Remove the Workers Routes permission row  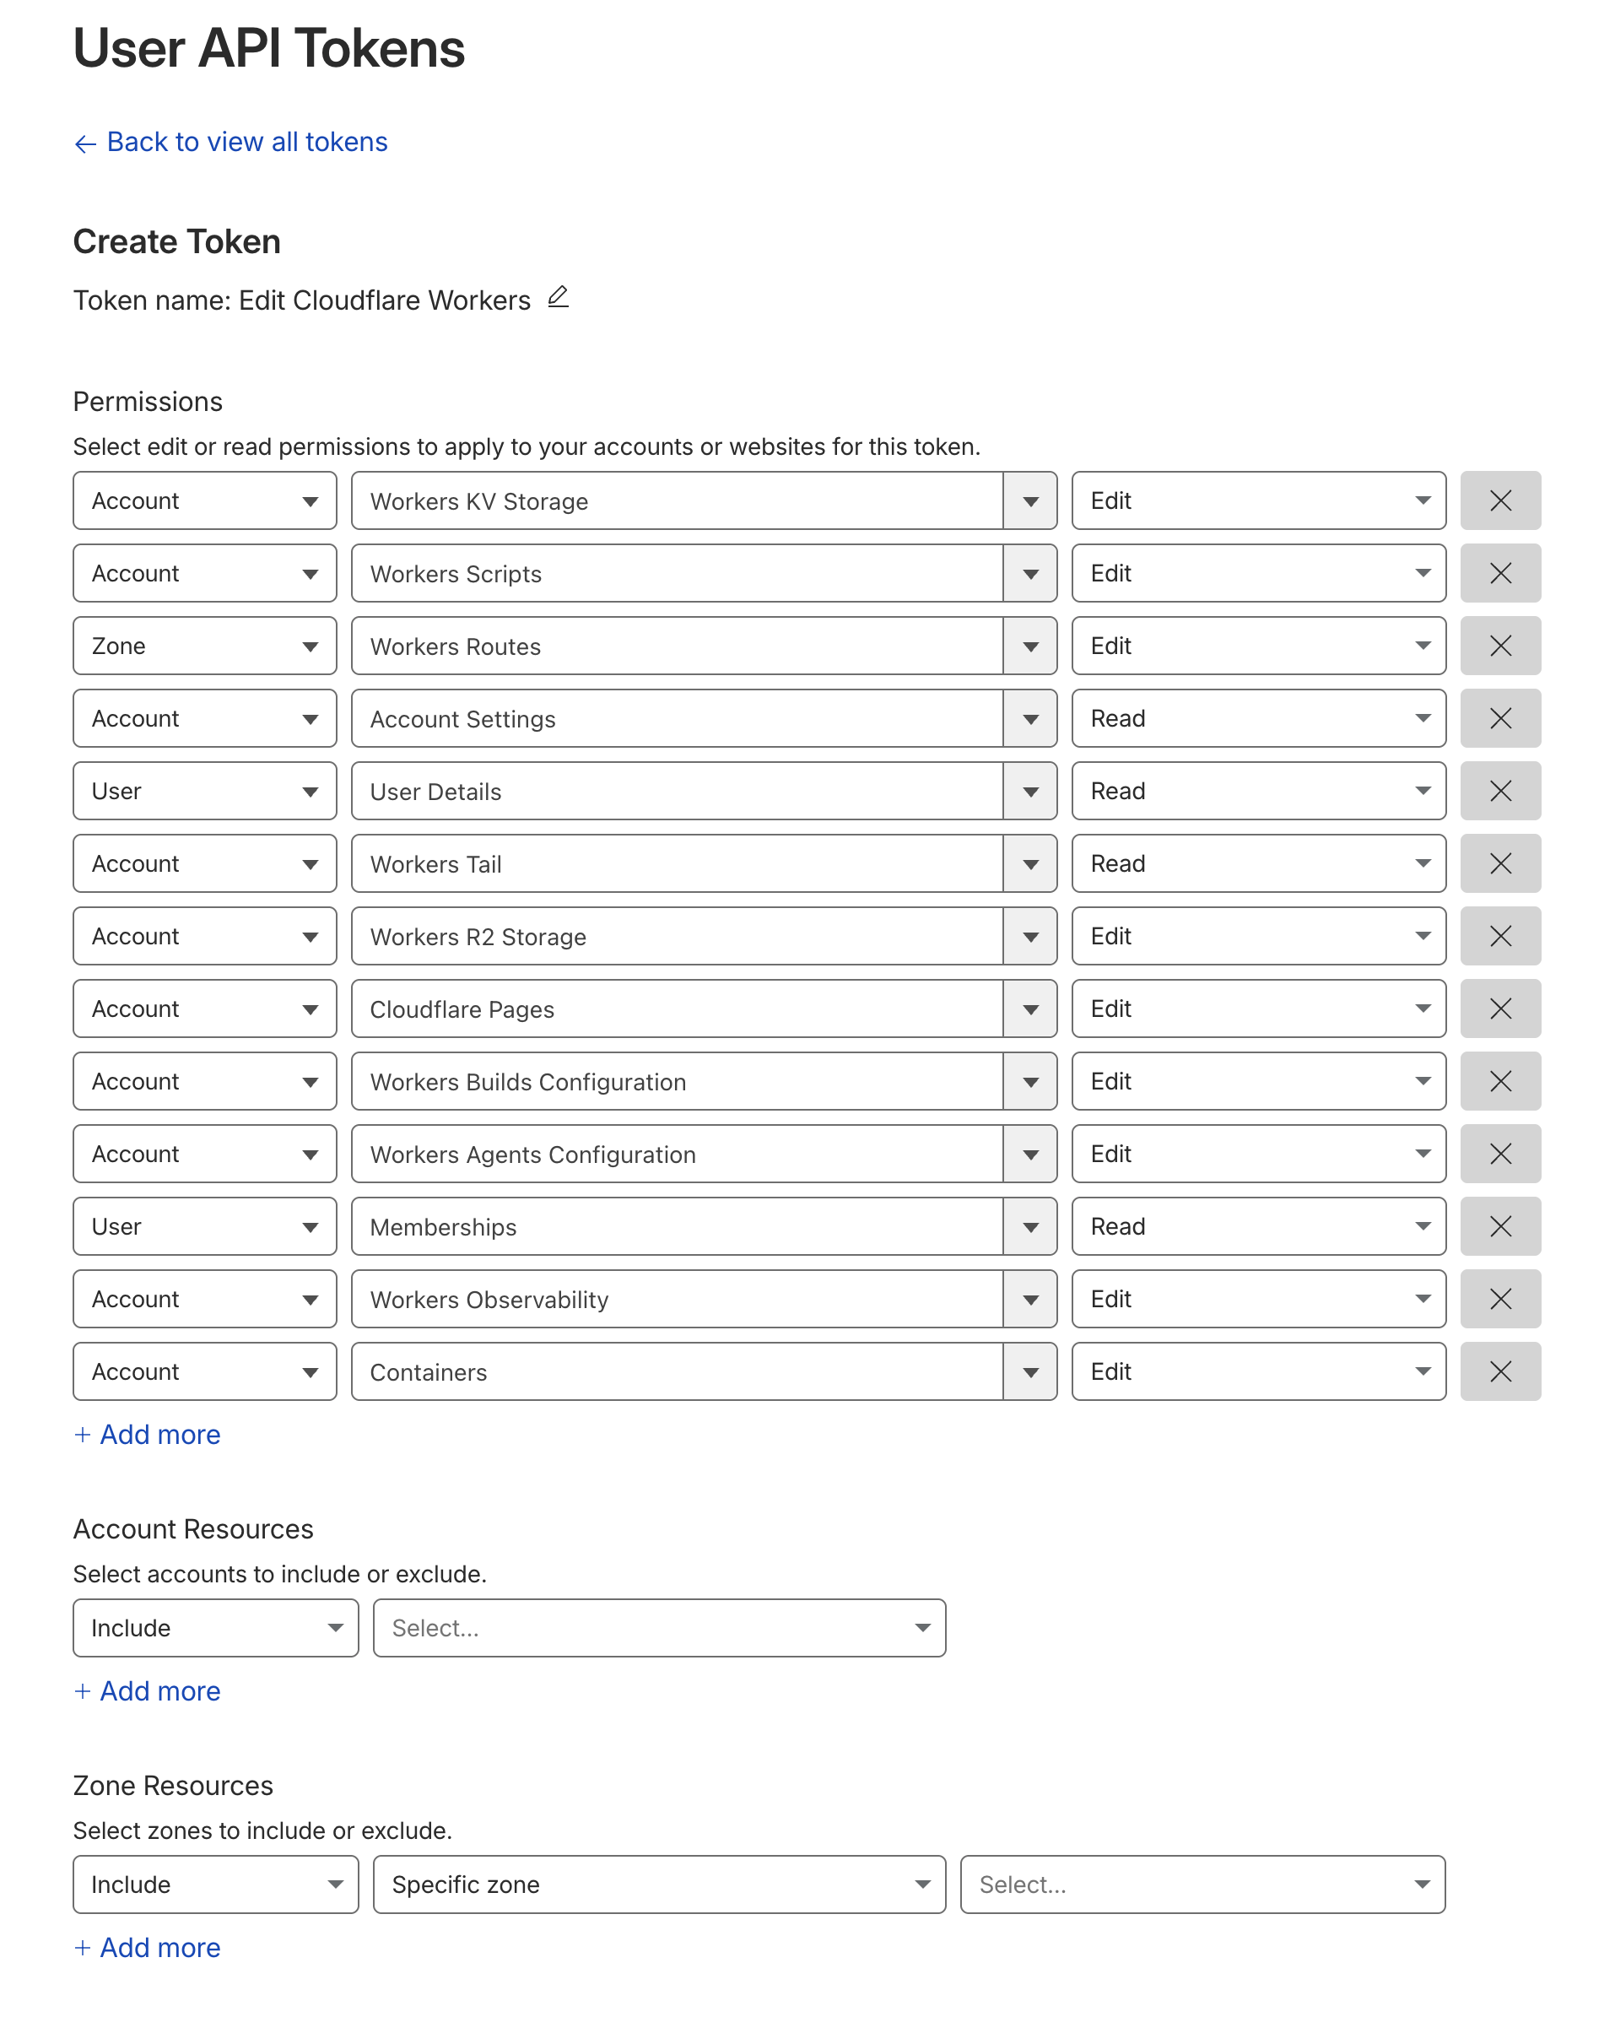1500,646
